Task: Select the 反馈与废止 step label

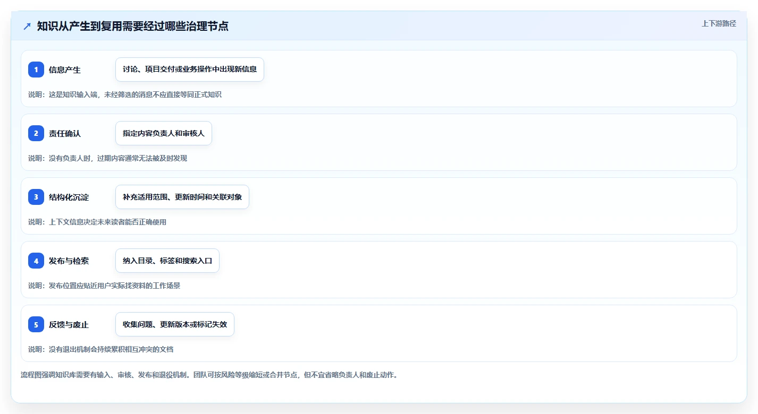Action: tap(69, 324)
